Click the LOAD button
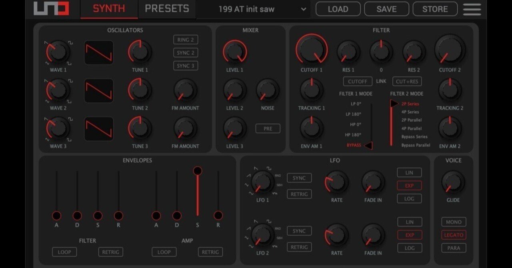Screen dimensions: 512x268 pyautogui.click(x=338, y=9)
